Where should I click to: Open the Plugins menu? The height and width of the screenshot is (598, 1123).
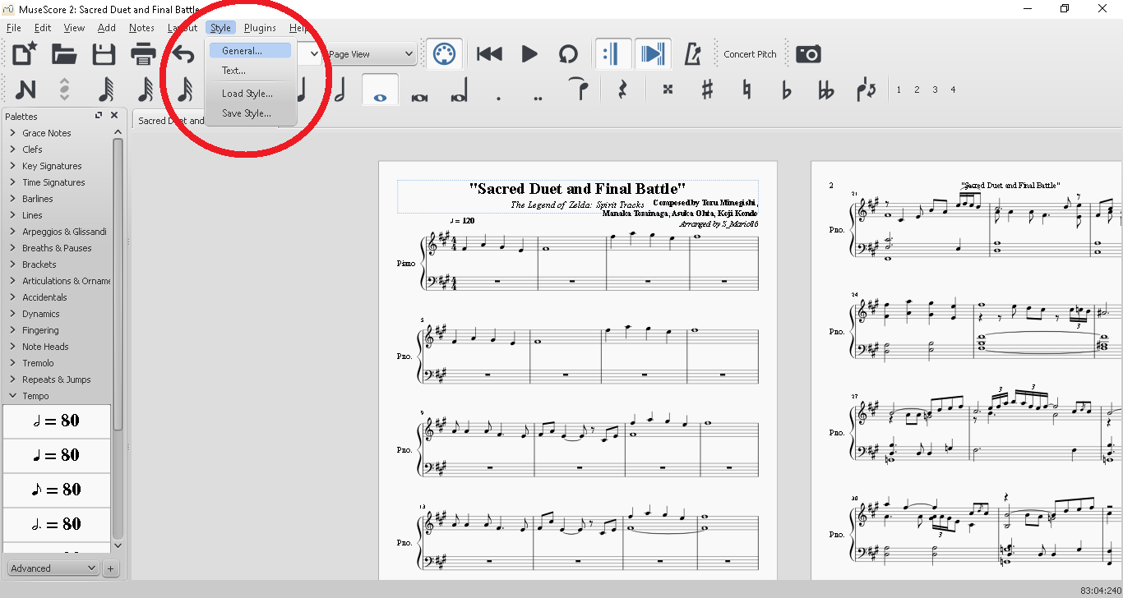click(260, 28)
